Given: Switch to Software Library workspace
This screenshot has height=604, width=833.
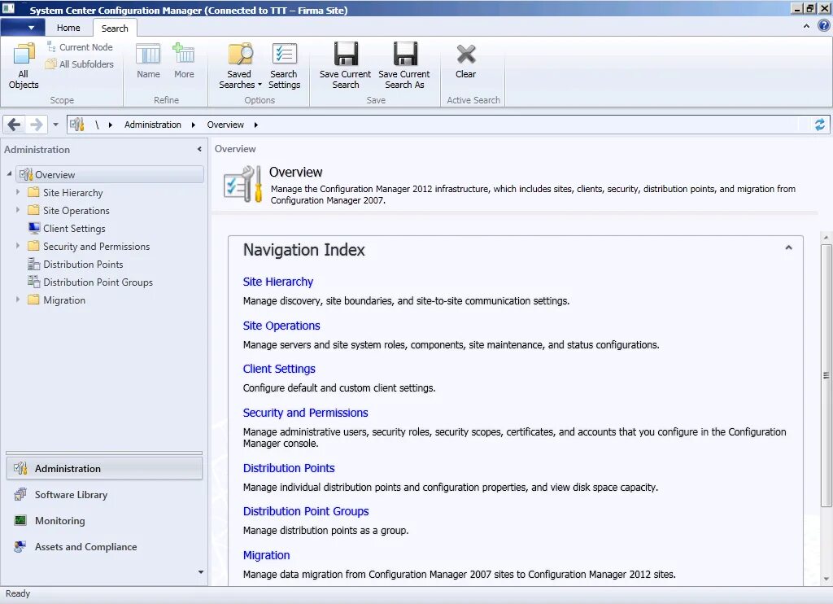Looking at the screenshot, I should [71, 494].
